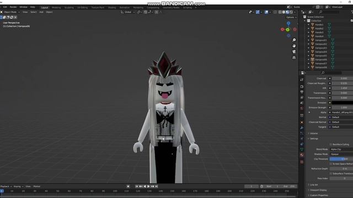Image resolution: width=353 pixels, height=198 pixels.
Task: Toggle viewport overlays icon
Action: coord(266,12)
